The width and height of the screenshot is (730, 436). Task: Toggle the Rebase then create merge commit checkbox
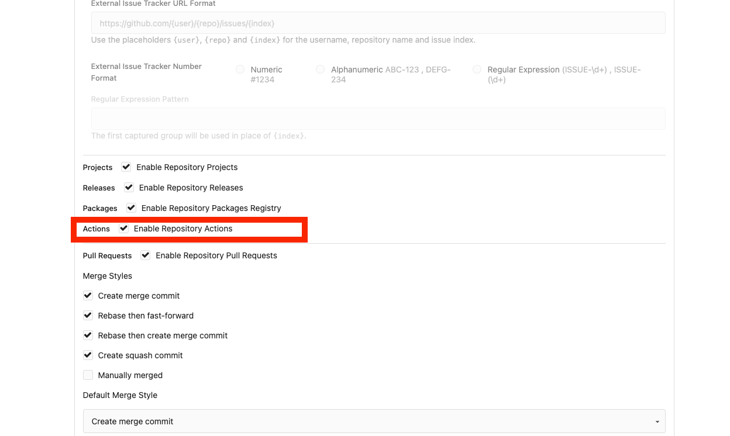point(88,335)
